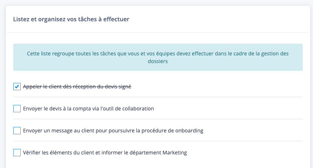
Task: Click the strikethrough label 'Appeler le client dès réception'
Action: [x=77, y=87]
